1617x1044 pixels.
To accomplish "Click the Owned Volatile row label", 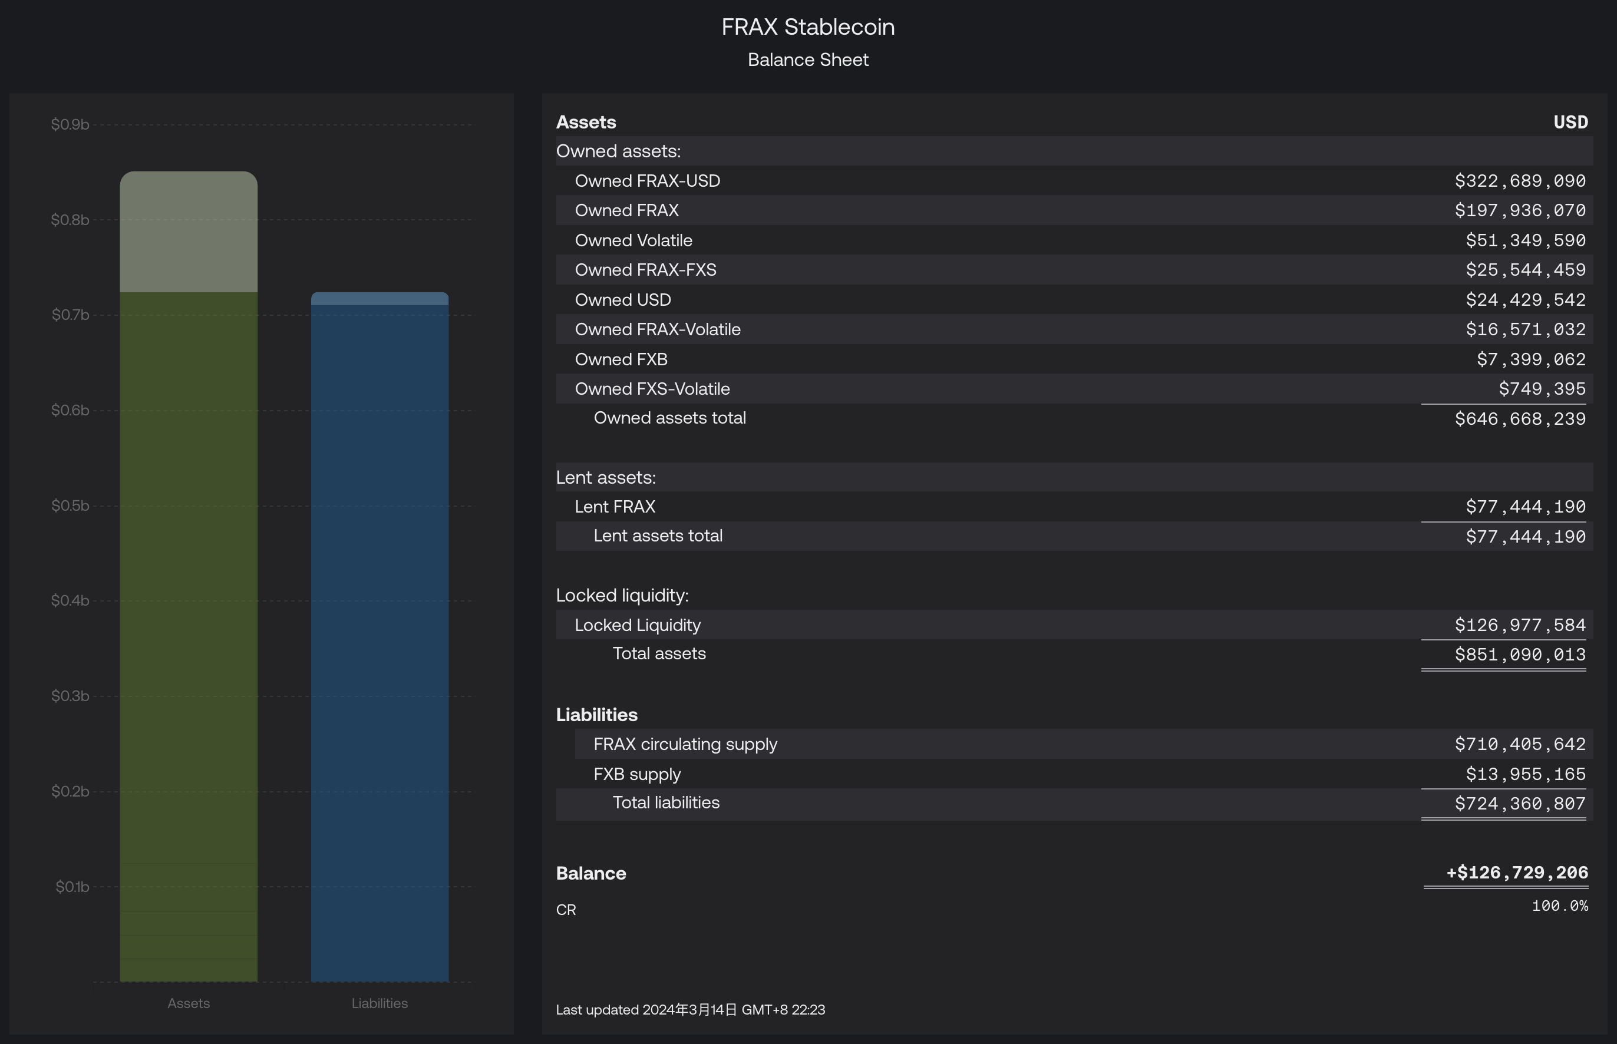I will [633, 240].
